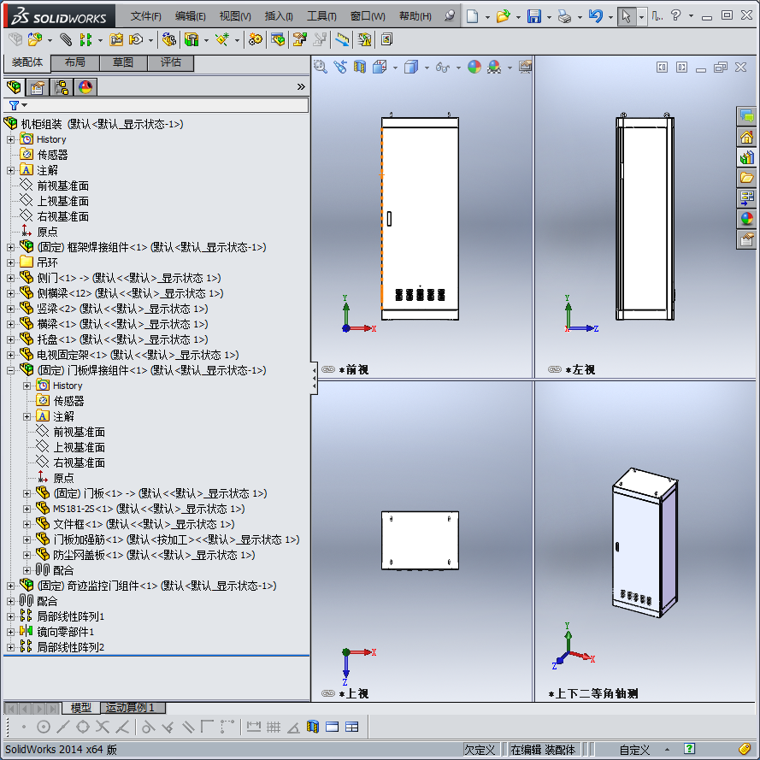Open the Design Library task pane
This screenshot has height=760, width=760.
[x=746, y=157]
